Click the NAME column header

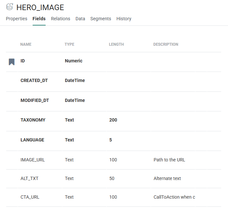26,44
